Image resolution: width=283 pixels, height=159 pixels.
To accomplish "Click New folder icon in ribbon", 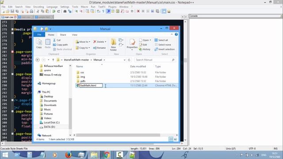I will 113,45.
